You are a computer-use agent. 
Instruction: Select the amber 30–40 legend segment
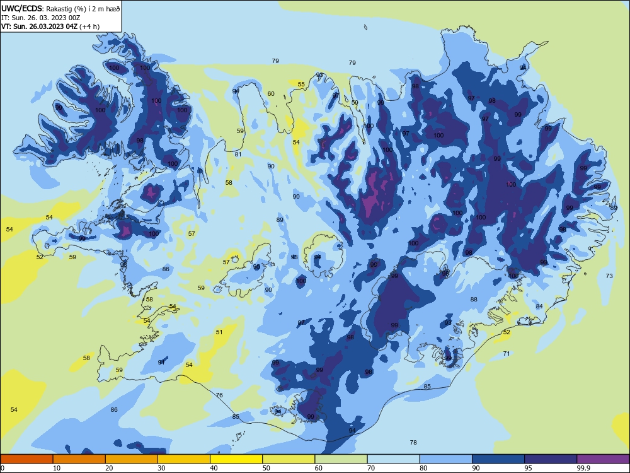[183, 459]
